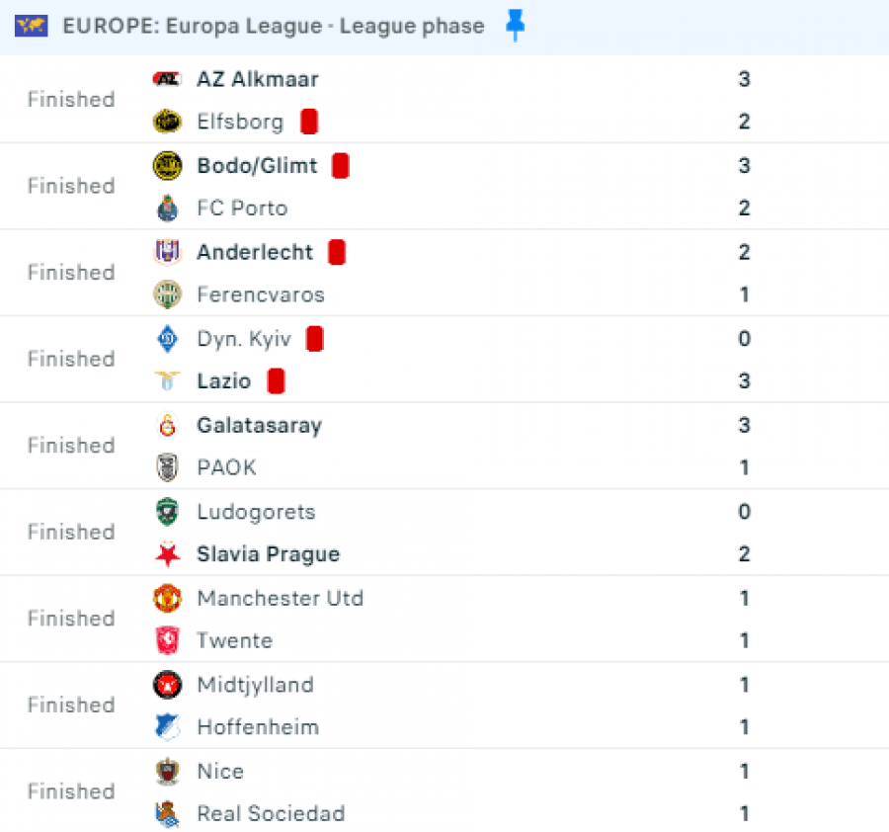Click the Bodo/Glimt club logo
889x832 pixels.
(x=167, y=166)
